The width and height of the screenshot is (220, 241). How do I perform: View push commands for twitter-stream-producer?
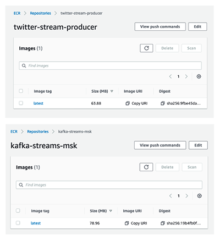(160, 27)
